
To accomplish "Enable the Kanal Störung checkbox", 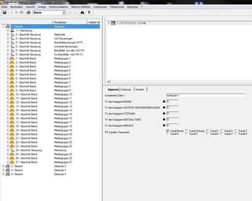I will click(x=187, y=130).
